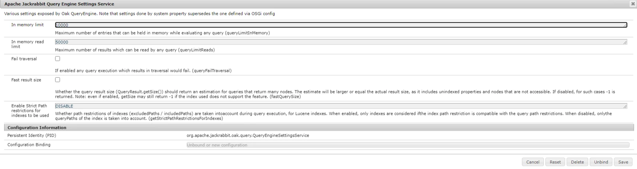Click the Reset button
637x169 pixels.
tap(555, 162)
